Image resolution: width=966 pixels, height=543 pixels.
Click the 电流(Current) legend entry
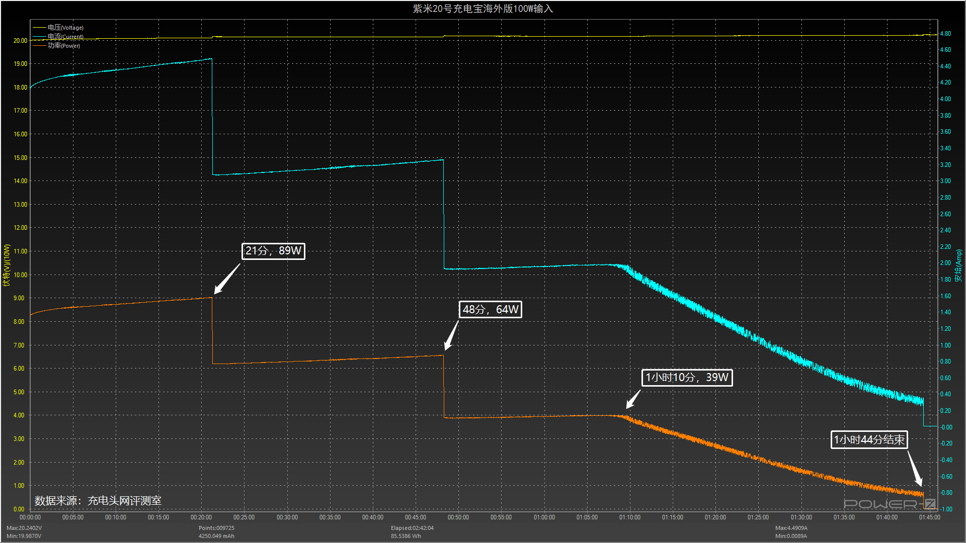click(x=58, y=37)
